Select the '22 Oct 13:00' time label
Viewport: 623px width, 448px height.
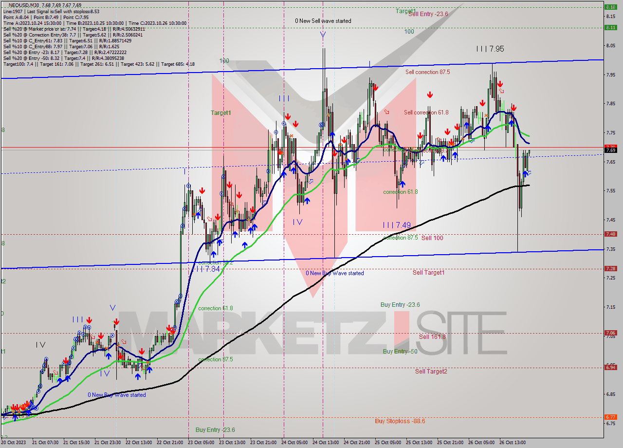click(x=139, y=443)
